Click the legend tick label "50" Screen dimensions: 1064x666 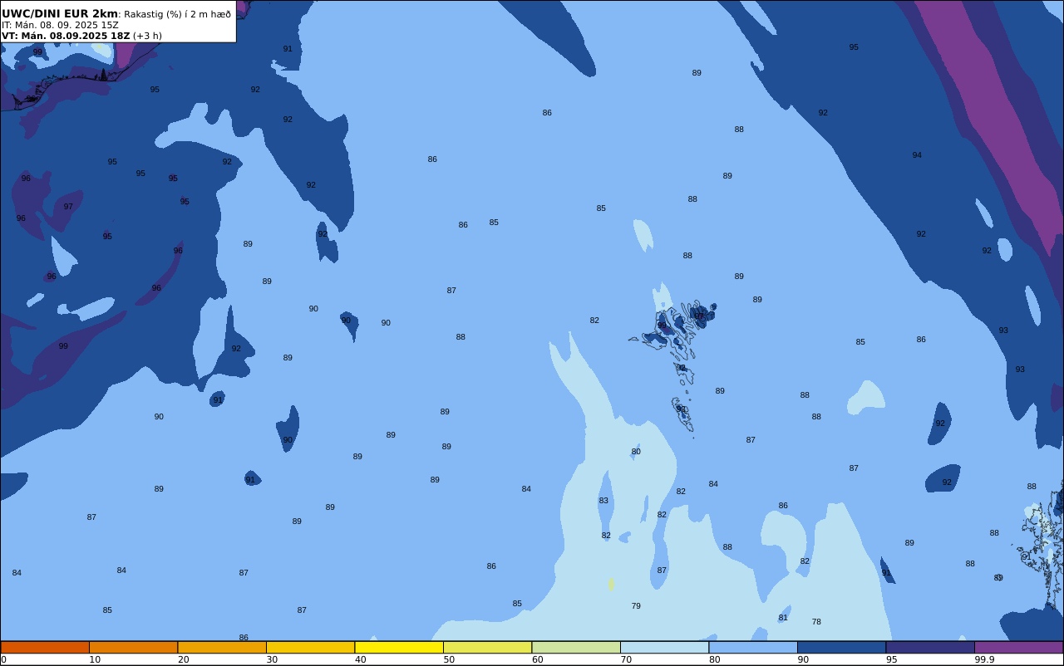coord(449,659)
